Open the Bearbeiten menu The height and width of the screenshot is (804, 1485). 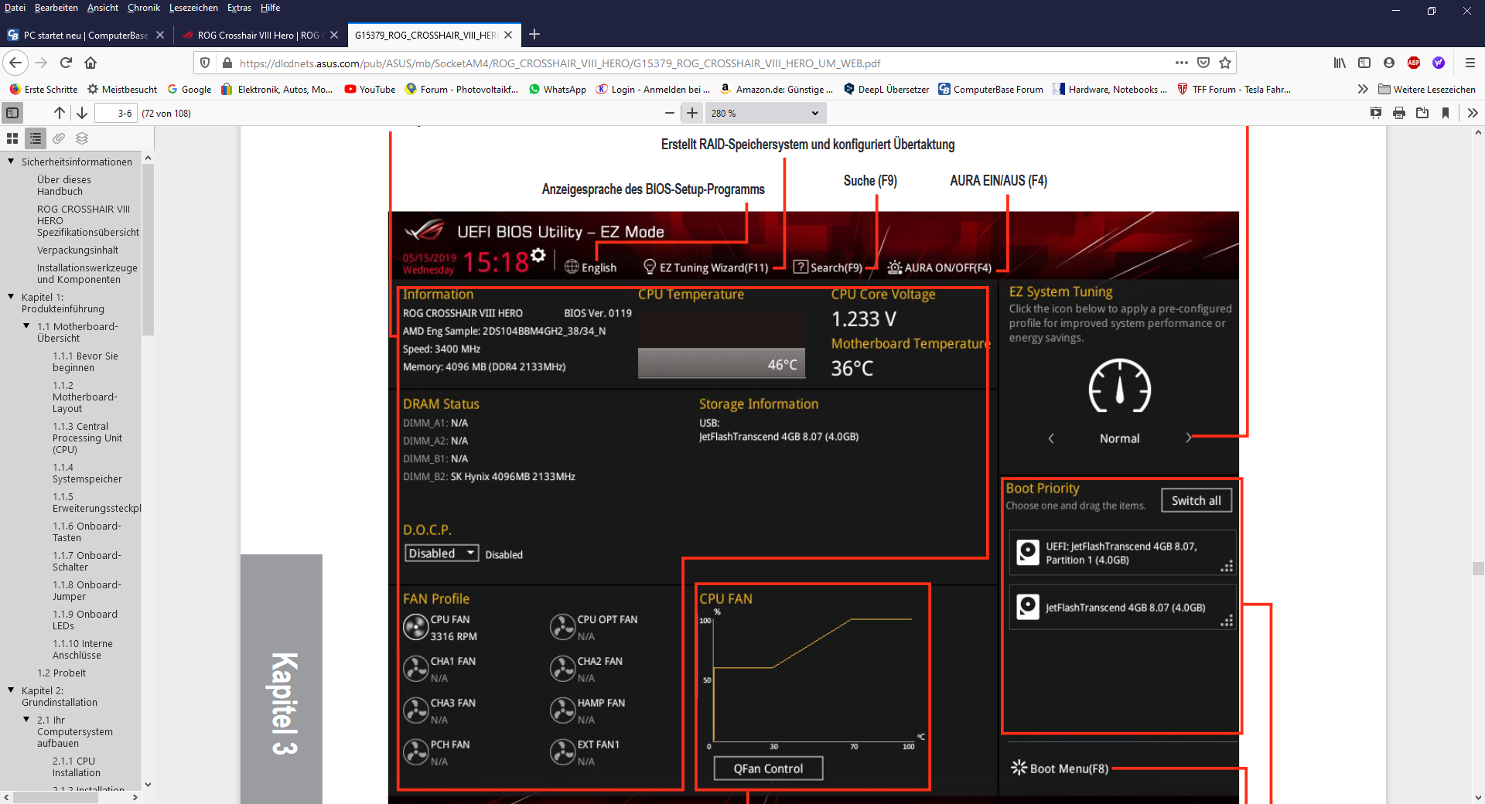point(56,8)
